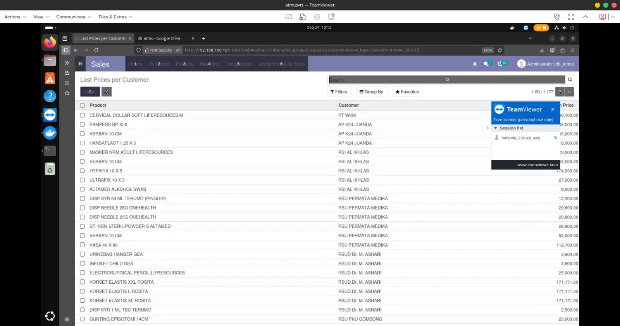Click the search magnifier icon in Odoo
This screenshot has height=326, width=620.
pos(570,80)
